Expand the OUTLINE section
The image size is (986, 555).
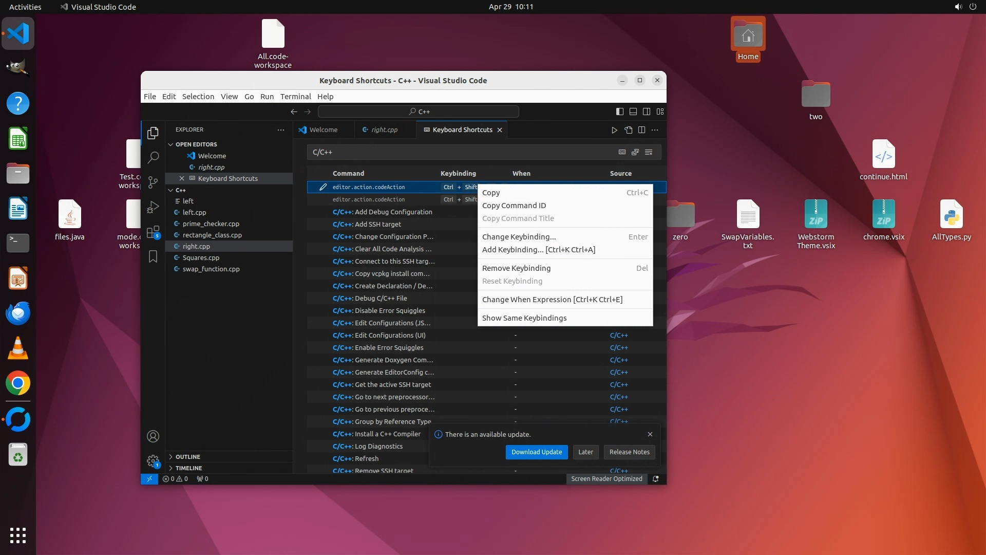(188, 457)
